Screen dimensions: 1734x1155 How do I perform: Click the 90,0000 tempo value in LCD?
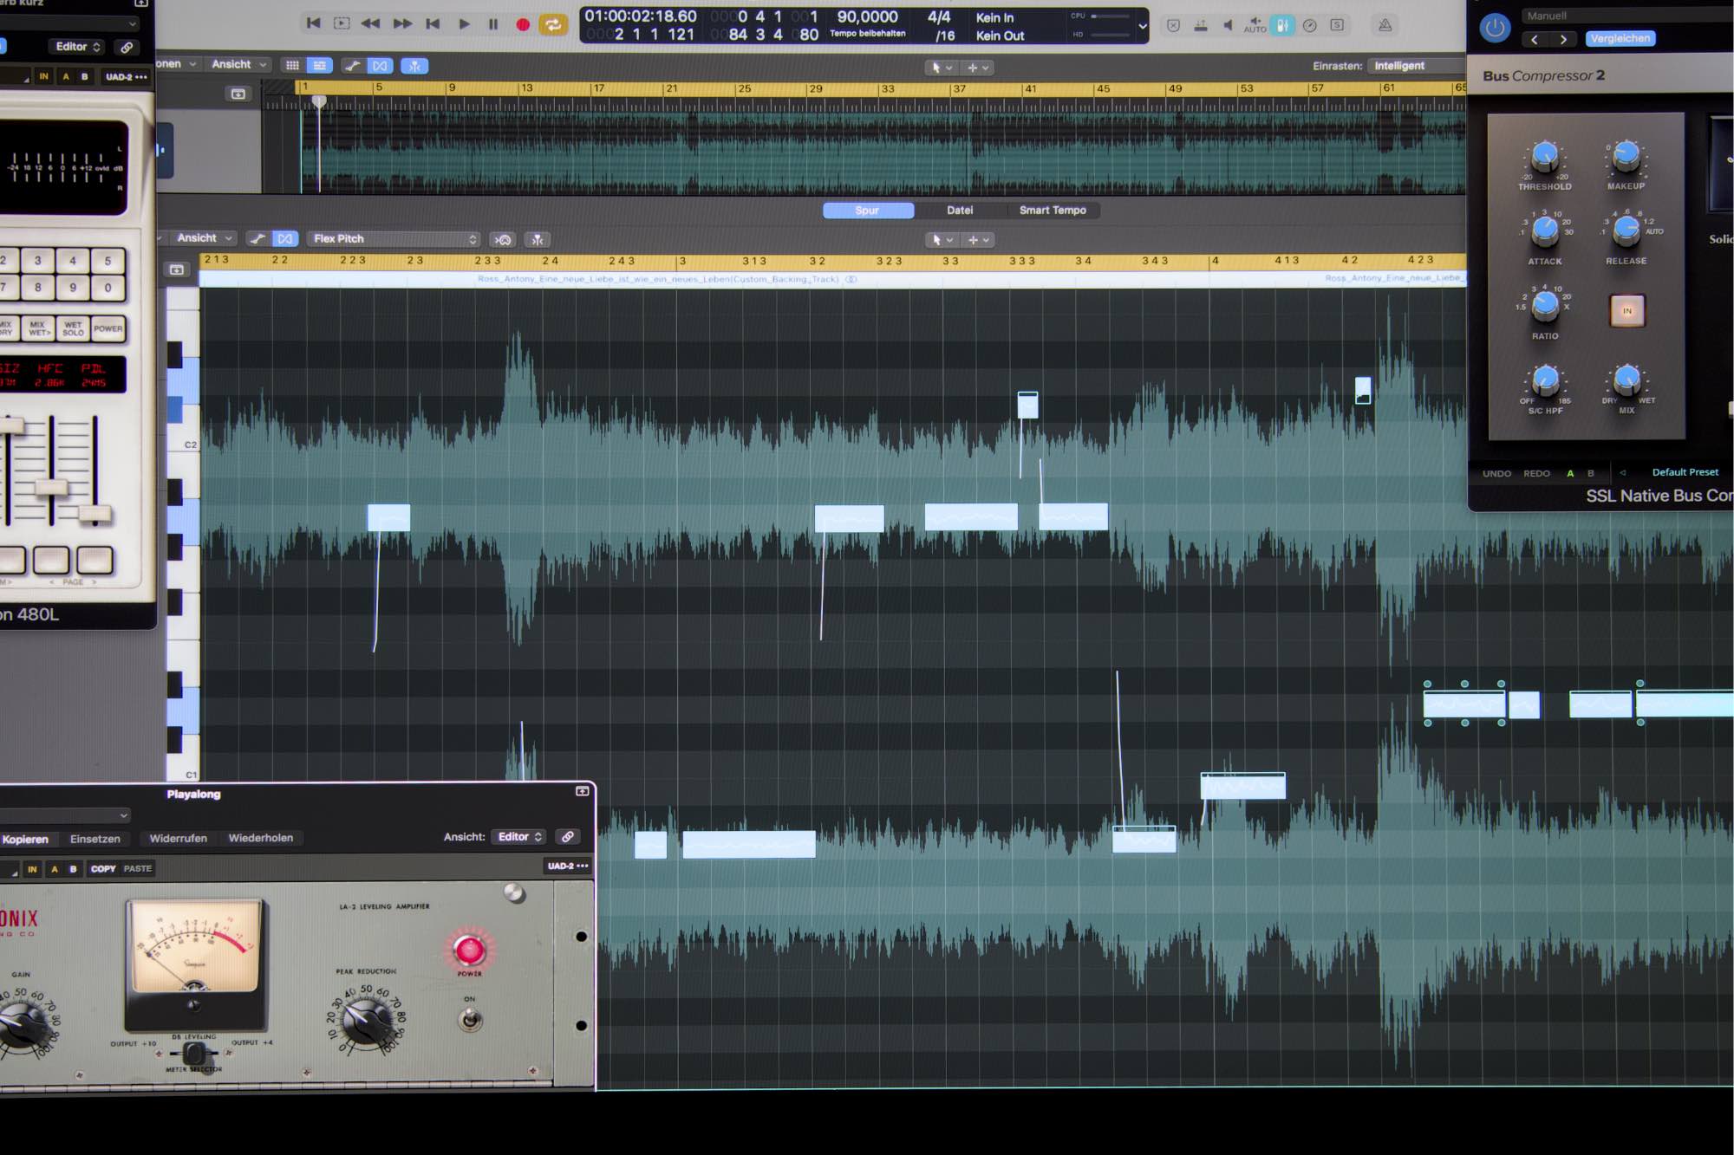(x=867, y=16)
